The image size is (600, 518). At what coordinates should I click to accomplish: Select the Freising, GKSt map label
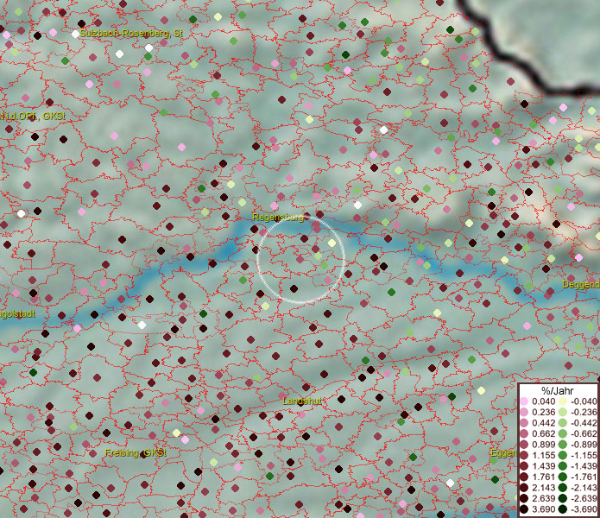(136, 453)
